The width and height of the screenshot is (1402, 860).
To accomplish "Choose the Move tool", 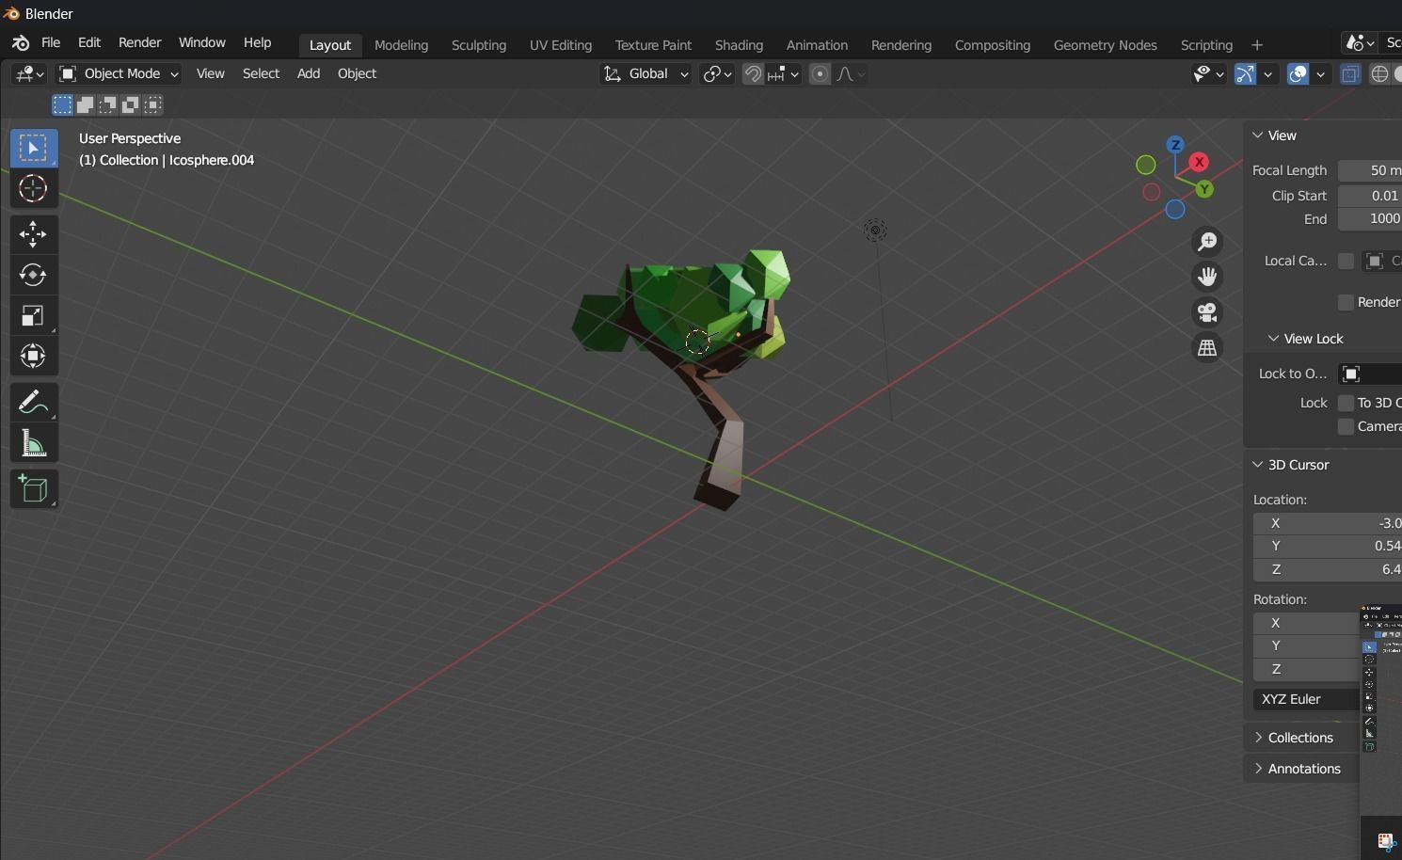I will [33, 234].
